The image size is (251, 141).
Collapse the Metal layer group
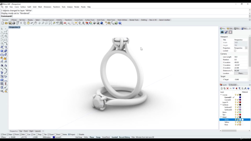(x=221, y=117)
